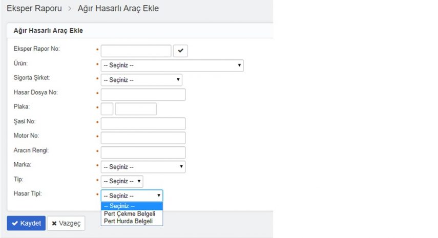The width and height of the screenshot is (438, 238).
Task: Click the second wider Plaka field
Action: coord(136,109)
